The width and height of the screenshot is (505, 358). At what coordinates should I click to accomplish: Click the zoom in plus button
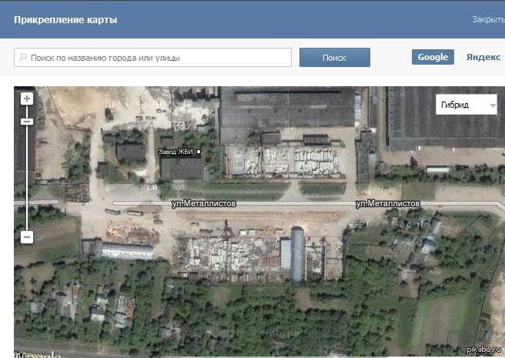tap(27, 99)
